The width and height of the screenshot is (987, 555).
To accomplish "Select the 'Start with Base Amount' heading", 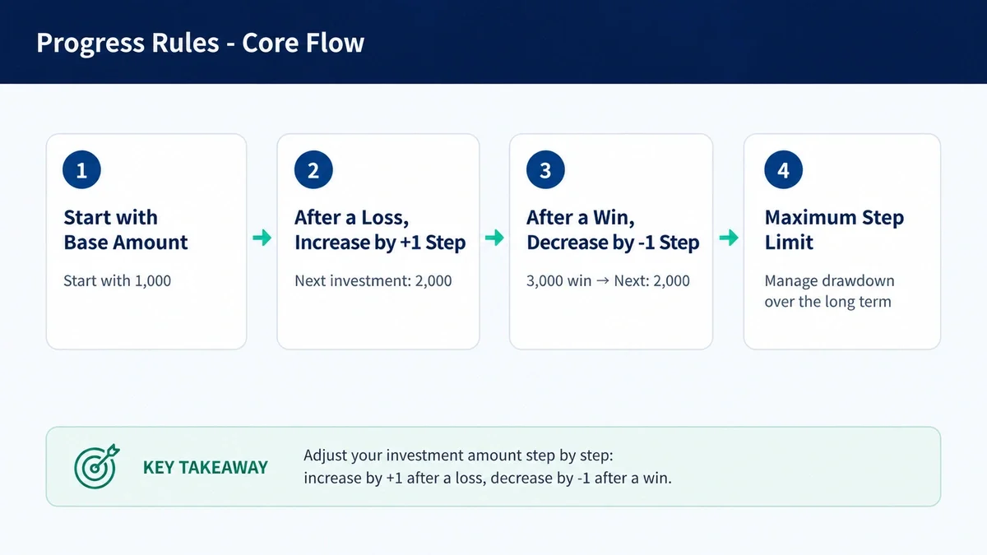I will (126, 230).
